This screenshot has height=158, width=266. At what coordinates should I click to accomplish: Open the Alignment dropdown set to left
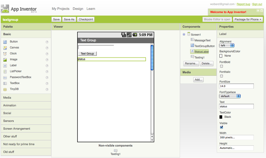point(227,46)
